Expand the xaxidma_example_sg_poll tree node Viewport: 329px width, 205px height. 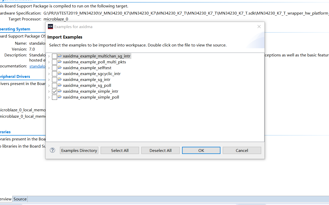[x=49, y=86]
